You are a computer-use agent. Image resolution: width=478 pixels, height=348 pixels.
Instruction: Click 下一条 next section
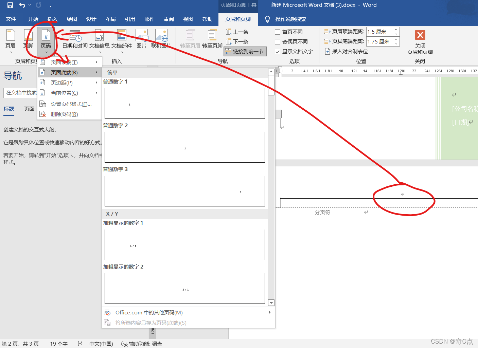237,42
